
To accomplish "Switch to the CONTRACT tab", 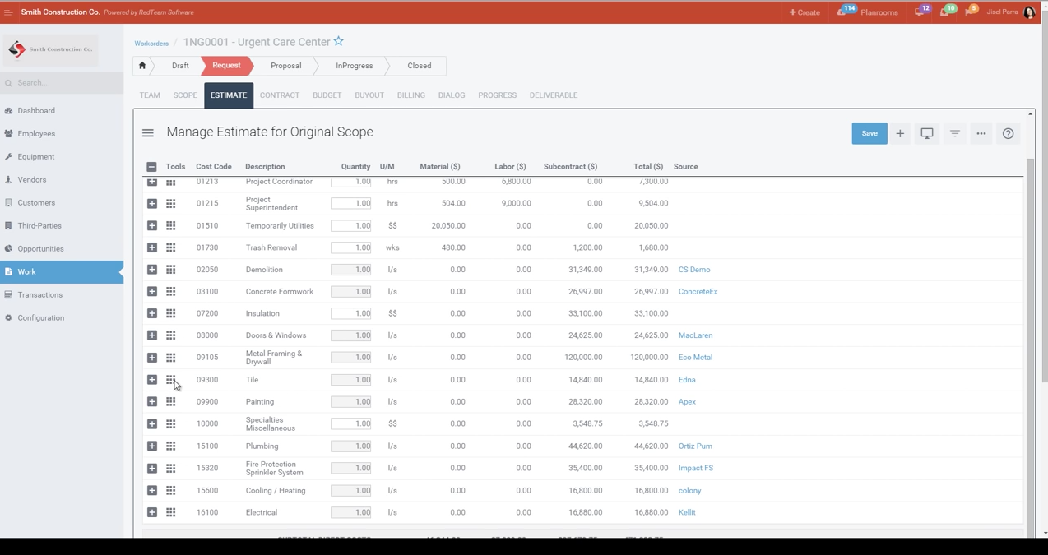I will [280, 95].
